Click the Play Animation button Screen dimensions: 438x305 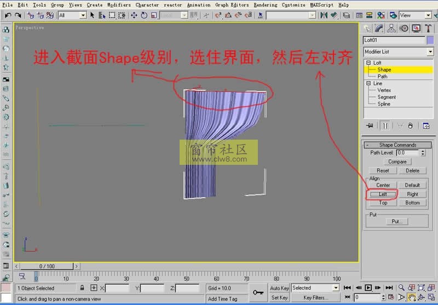click(x=368, y=287)
